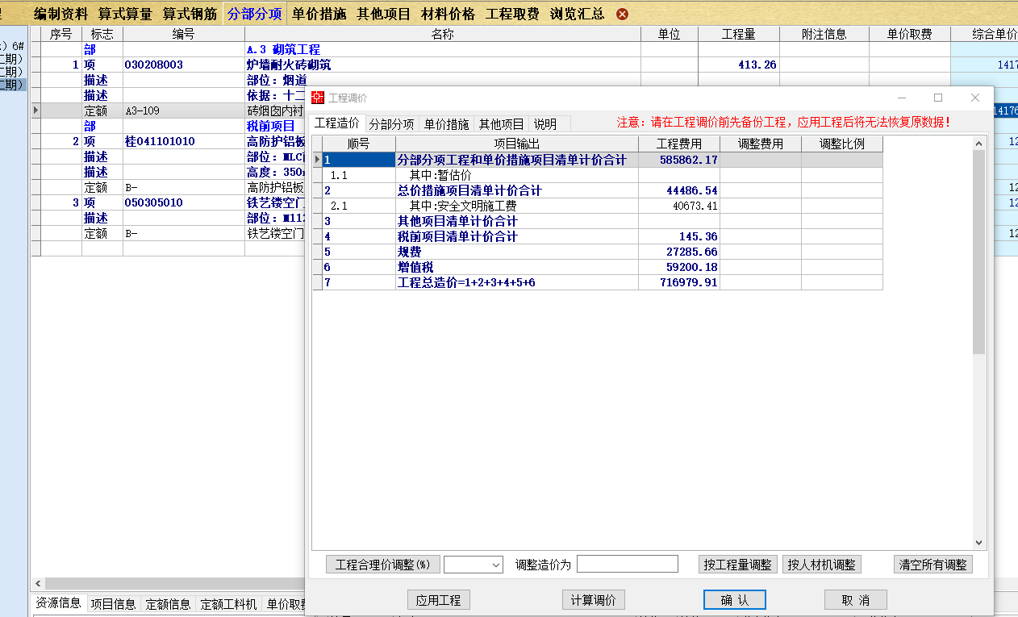The width and height of the screenshot is (1018, 617).
Task: Click 调整费用 column header
Action: click(761, 144)
